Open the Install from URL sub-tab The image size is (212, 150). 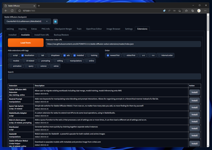click(42, 35)
